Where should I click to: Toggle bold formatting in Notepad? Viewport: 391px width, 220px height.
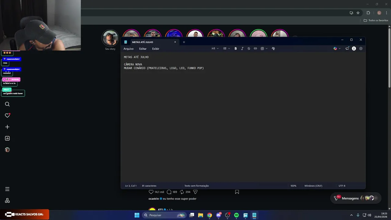(x=236, y=49)
